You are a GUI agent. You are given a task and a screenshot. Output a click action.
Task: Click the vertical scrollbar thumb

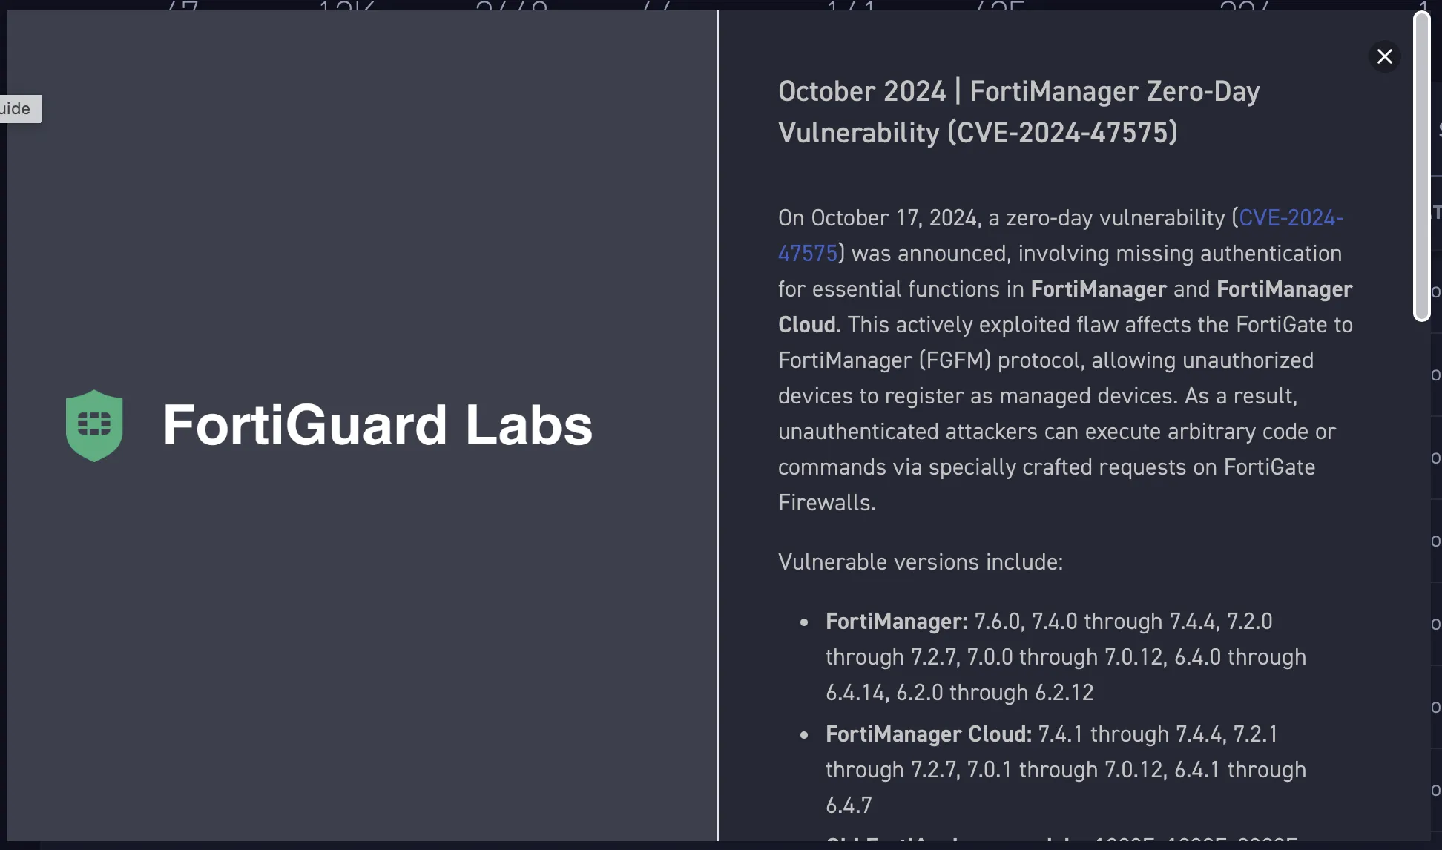point(1421,167)
